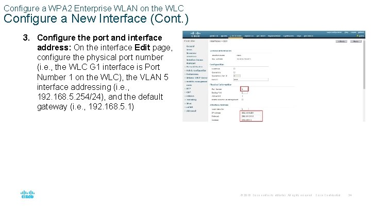371x208 pixels.
Task: Expand IPv6 in sidebar
Action: (189, 104)
